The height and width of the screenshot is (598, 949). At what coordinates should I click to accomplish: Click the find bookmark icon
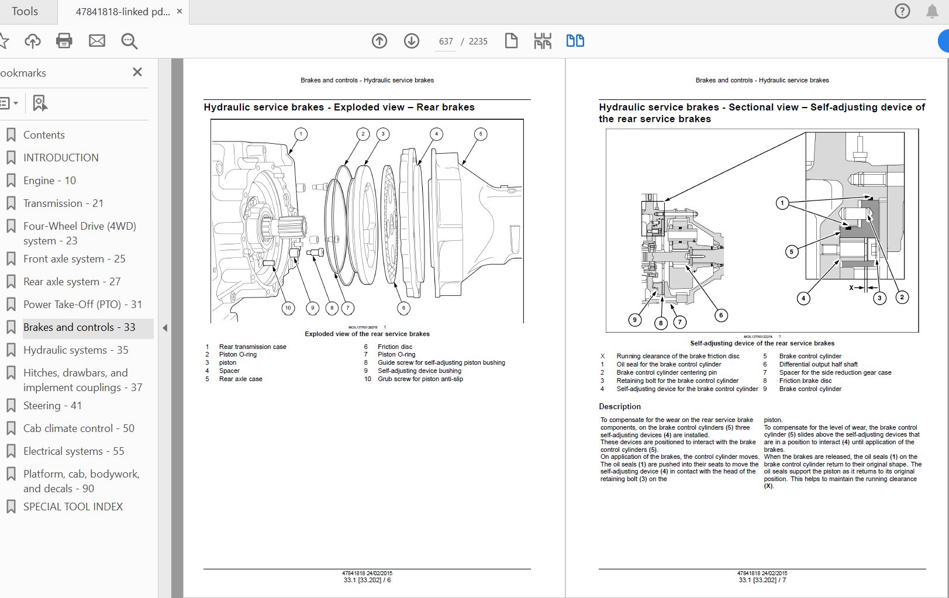[x=40, y=103]
